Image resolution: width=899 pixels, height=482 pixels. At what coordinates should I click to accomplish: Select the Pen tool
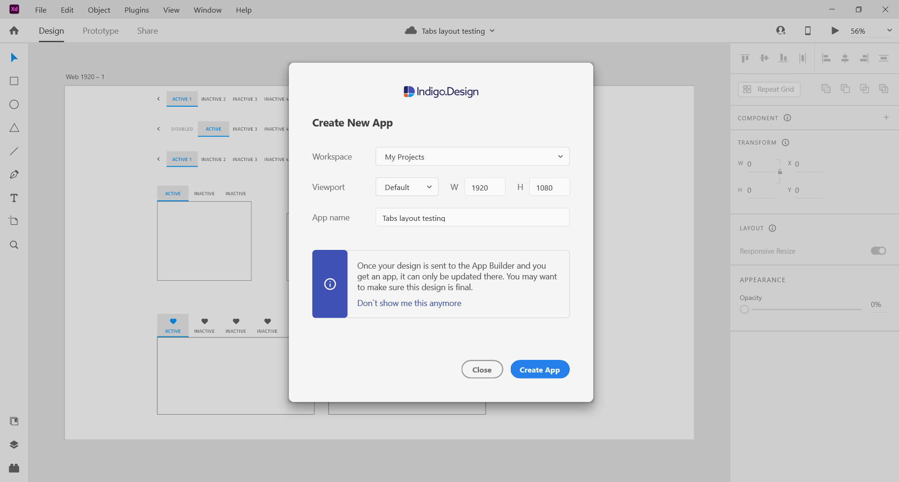[14, 175]
